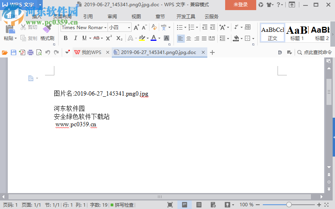The width and height of the screenshot is (335, 209).
Task: Open the 视图 ribbon tab
Action: [x=136, y=16]
